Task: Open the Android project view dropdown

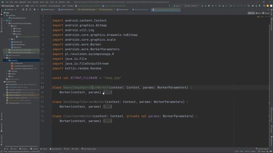Action: 10,9
